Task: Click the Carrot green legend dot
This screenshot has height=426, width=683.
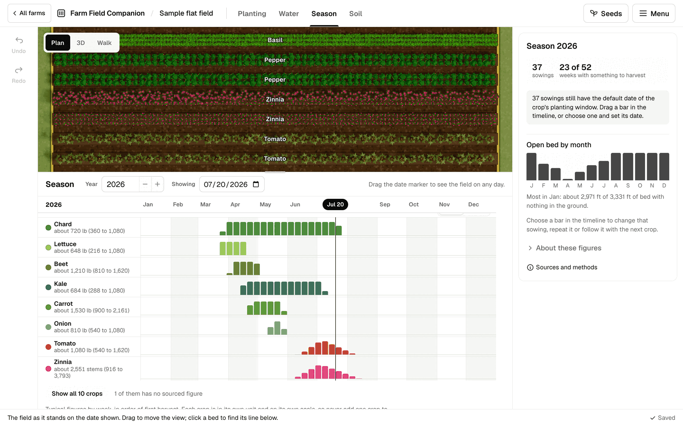Action: 48,307
